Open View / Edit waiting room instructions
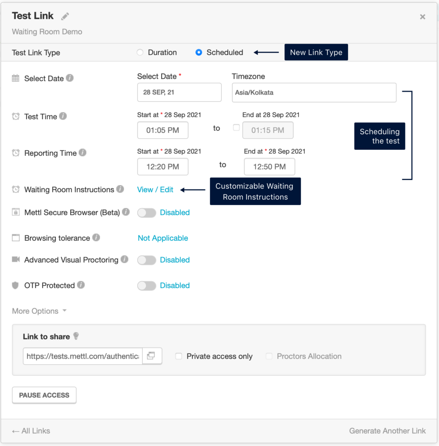This screenshot has height=446, width=439. (x=155, y=189)
